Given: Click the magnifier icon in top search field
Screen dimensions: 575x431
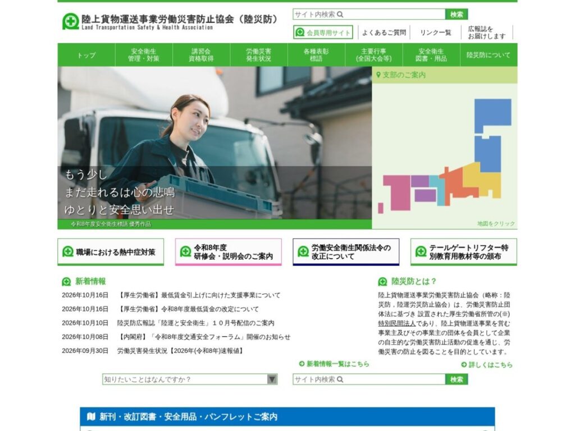Looking at the screenshot, I should click(x=340, y=14).
